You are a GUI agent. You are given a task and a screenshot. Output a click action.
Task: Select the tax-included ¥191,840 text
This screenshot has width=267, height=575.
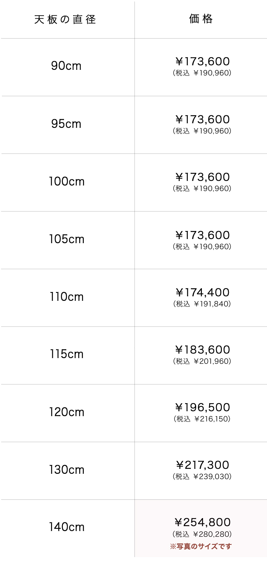(x=202, y=304)
